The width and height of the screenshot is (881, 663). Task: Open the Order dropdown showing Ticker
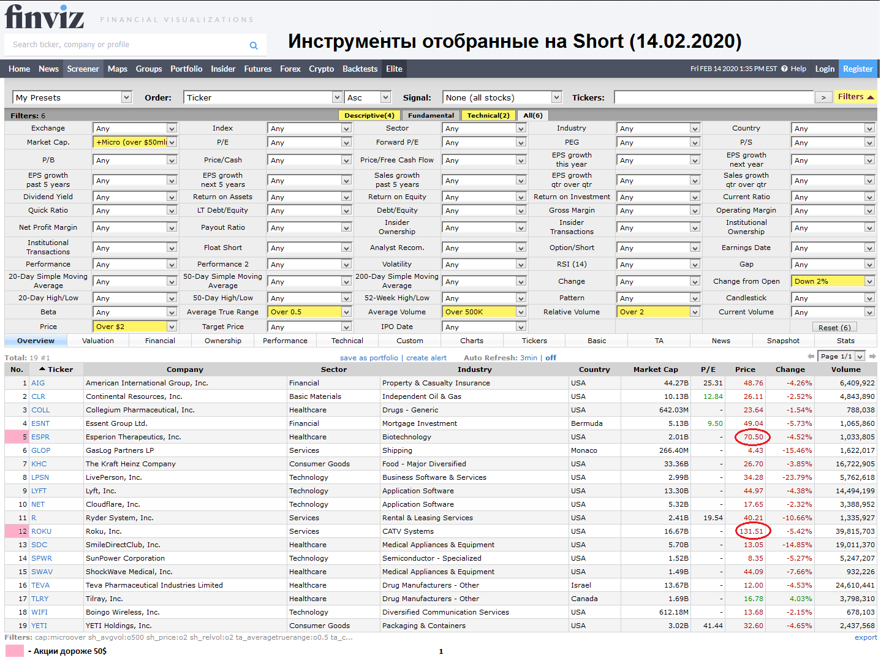point(263,97)
